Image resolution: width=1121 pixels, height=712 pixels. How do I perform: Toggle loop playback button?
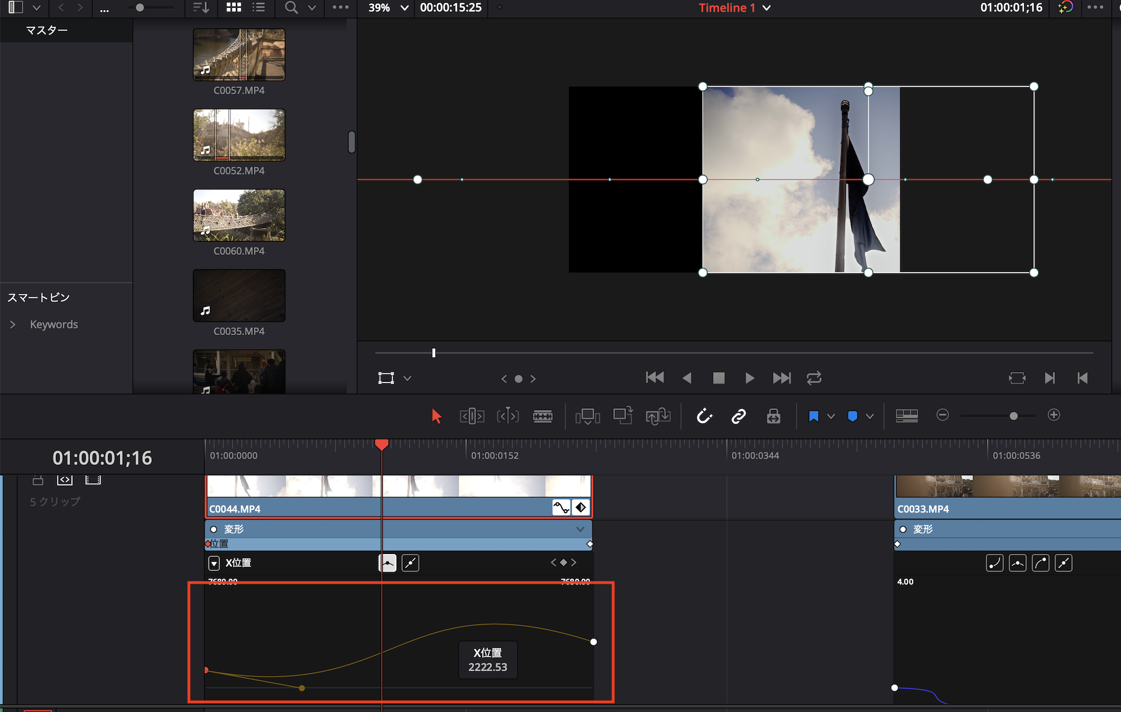814,378
